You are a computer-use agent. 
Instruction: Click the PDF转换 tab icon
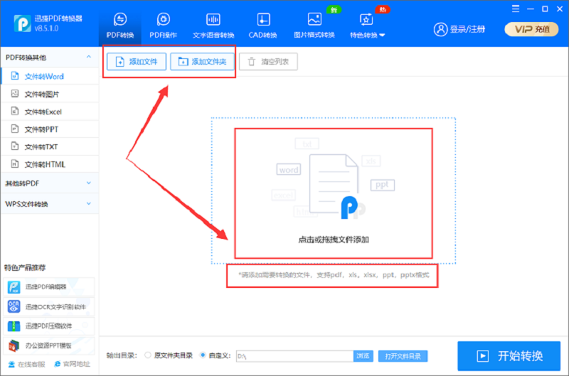pos(120,19)
